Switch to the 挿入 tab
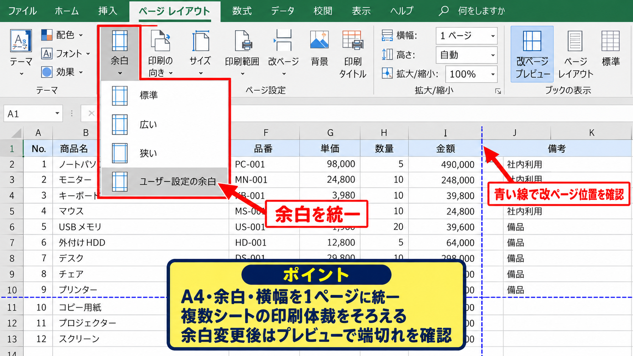The image size is (633, 356). (x=108, y=11)
